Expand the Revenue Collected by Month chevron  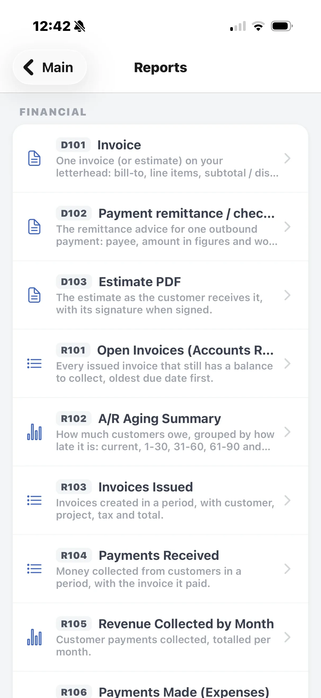pyautogui.click(x=287, y=637)
